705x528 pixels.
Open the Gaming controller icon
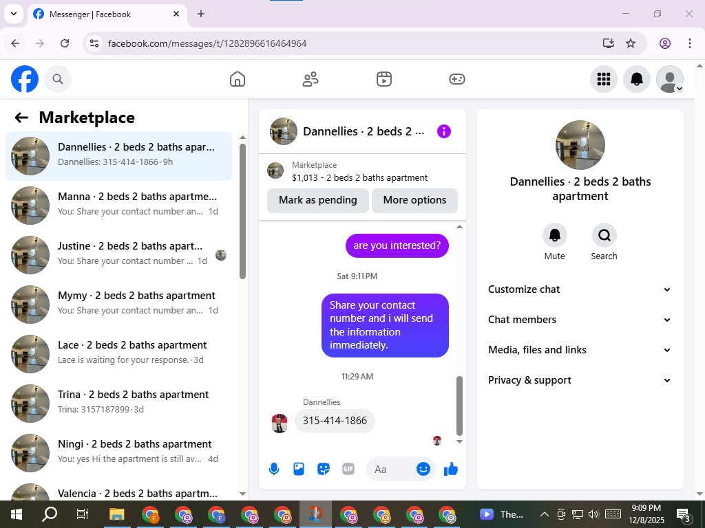[457, 79]
